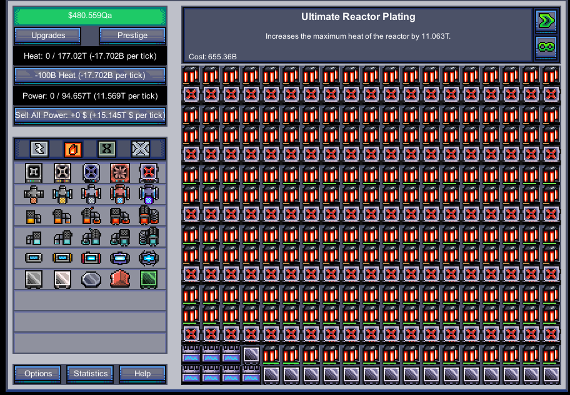
Task: Select the flame heat parts tab
Action: (x=72, y=149)
